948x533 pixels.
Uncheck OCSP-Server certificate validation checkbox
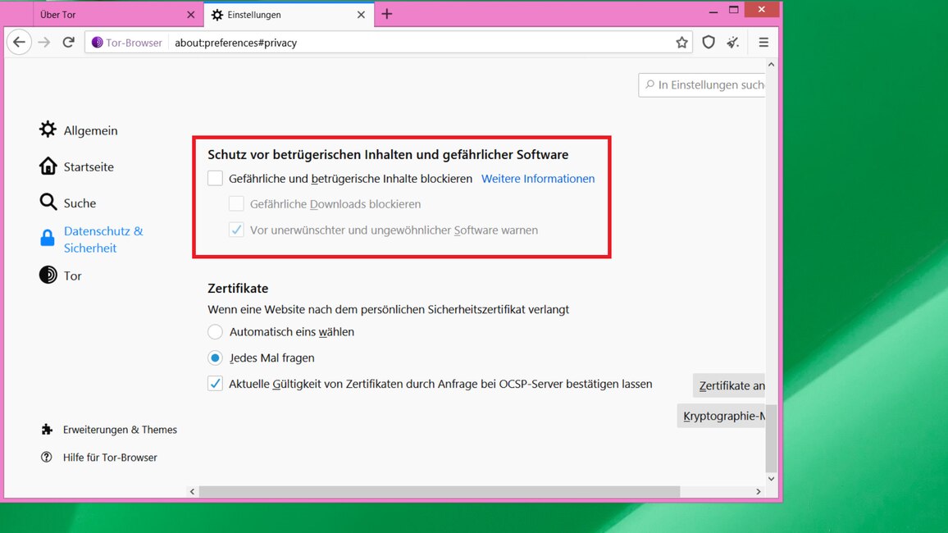(216, 384)
